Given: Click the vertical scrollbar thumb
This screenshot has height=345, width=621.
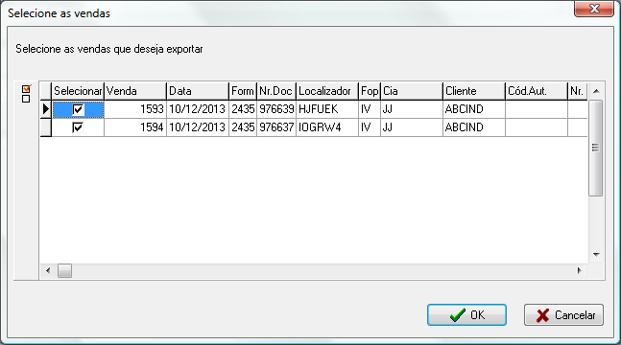Looking at the screenshot, I should [x=596, y=148].
